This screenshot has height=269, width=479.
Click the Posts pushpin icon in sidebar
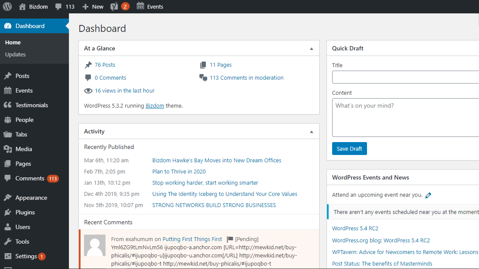8,76
